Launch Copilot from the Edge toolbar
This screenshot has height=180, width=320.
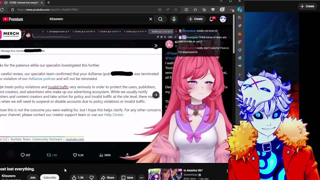tap(240, 9)
